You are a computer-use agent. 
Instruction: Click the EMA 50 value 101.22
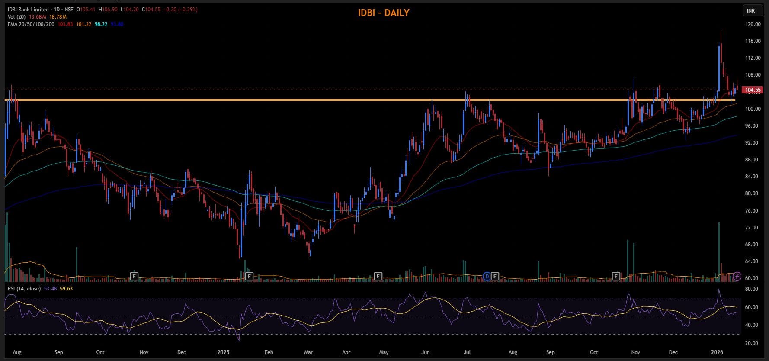(x=84, y=24)
